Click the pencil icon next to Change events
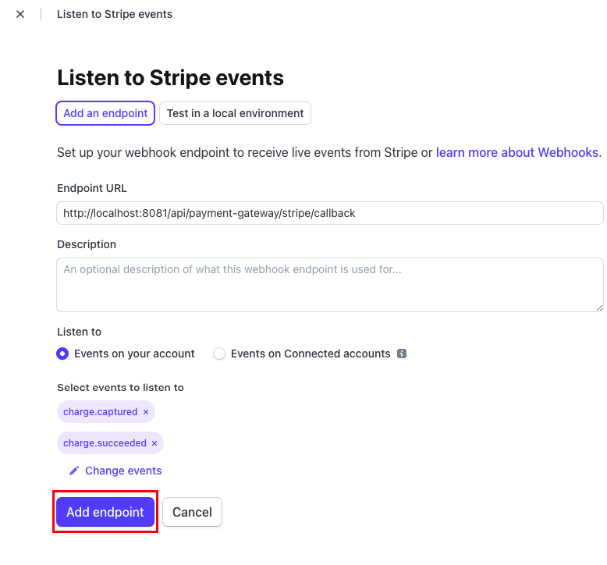The width and height of the screenshot is (607, 565). click(74, 471)
